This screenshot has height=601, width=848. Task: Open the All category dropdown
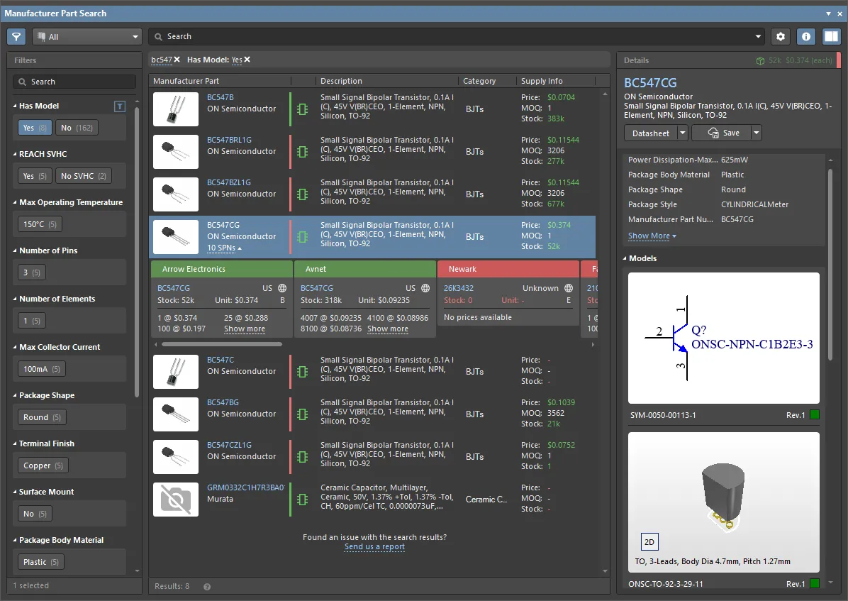coord(87,36)
